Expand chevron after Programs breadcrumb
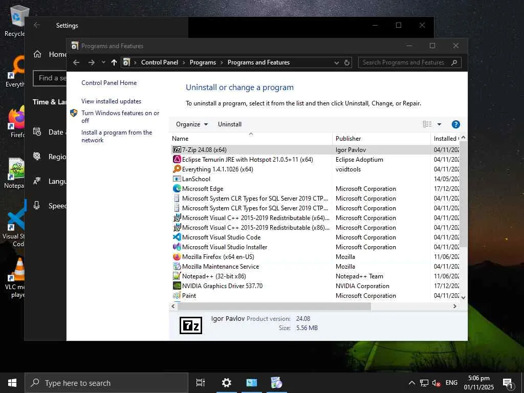Image resolution: width=524 pixels, height=393 pixels. (x=222, y=62)
